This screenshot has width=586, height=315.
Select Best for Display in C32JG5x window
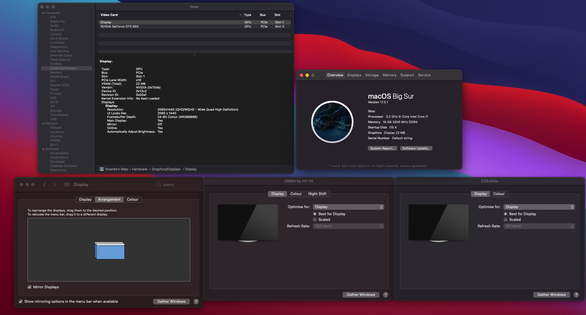pos(505,214)
